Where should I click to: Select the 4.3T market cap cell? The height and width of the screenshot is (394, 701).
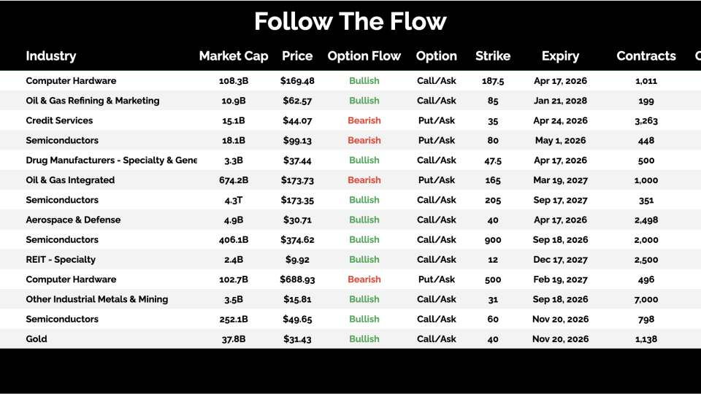(234, 200)
